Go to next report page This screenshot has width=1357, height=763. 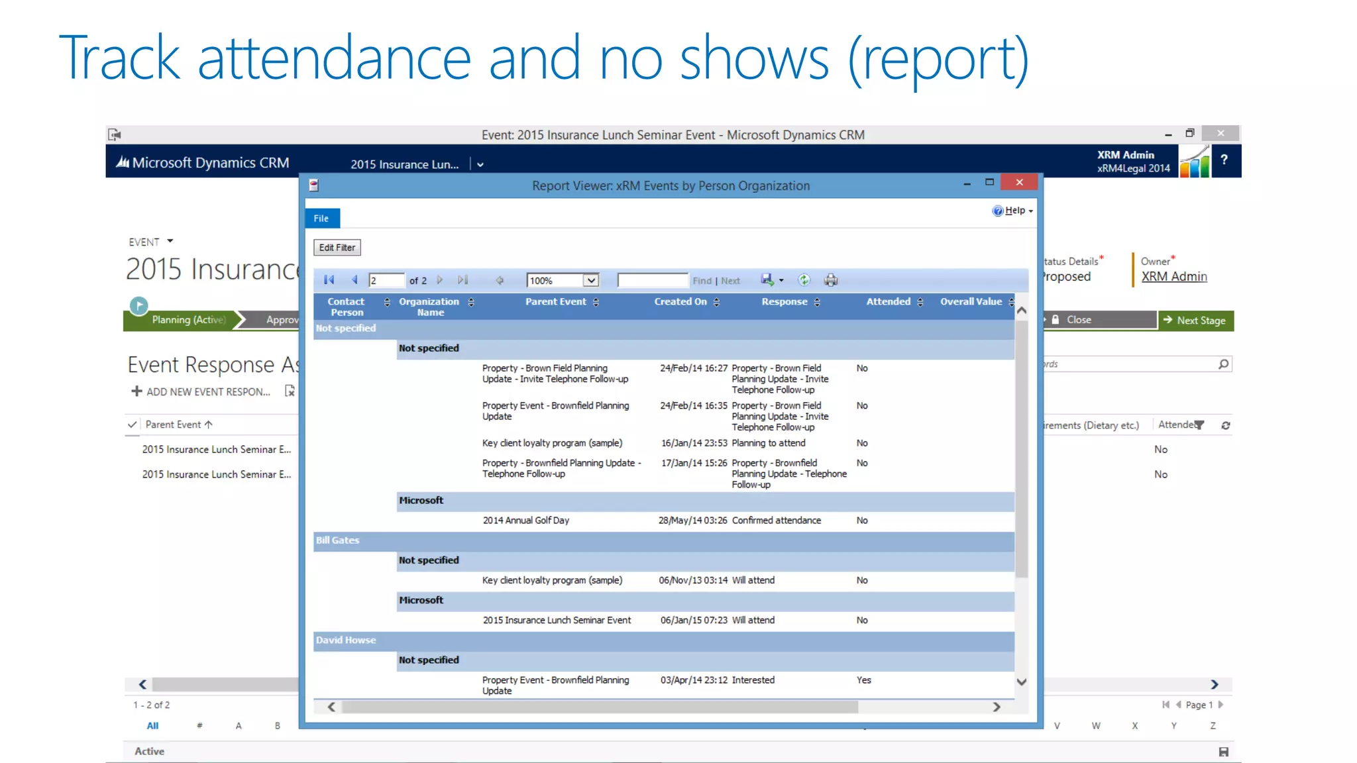440,280
